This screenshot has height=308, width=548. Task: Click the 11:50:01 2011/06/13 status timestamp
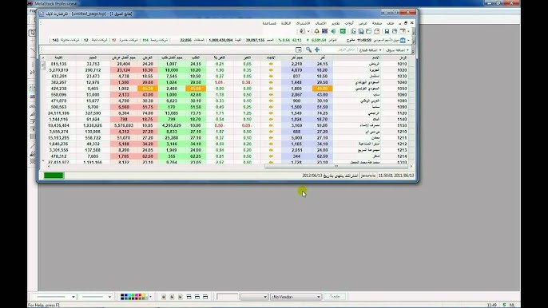click(396, 176)
